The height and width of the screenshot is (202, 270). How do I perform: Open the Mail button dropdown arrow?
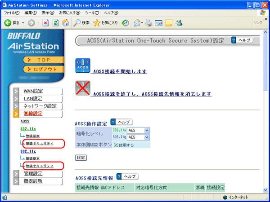point(142,23)
